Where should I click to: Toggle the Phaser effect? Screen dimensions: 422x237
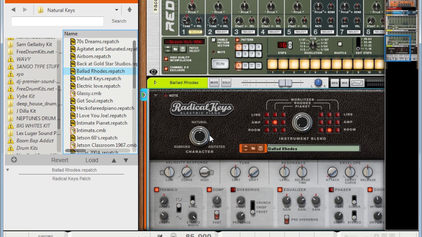tap(331, 190)
